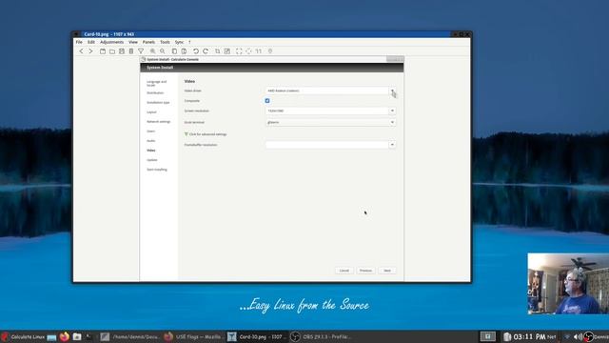Go to previous image with back arrow
Screen dimensions: 609x343
(81, 50)
